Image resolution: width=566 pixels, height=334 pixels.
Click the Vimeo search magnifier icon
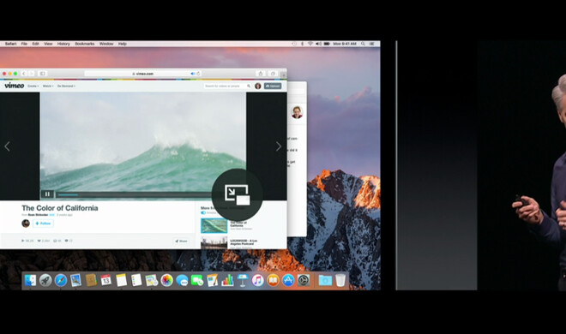click(x=249, y=86)
